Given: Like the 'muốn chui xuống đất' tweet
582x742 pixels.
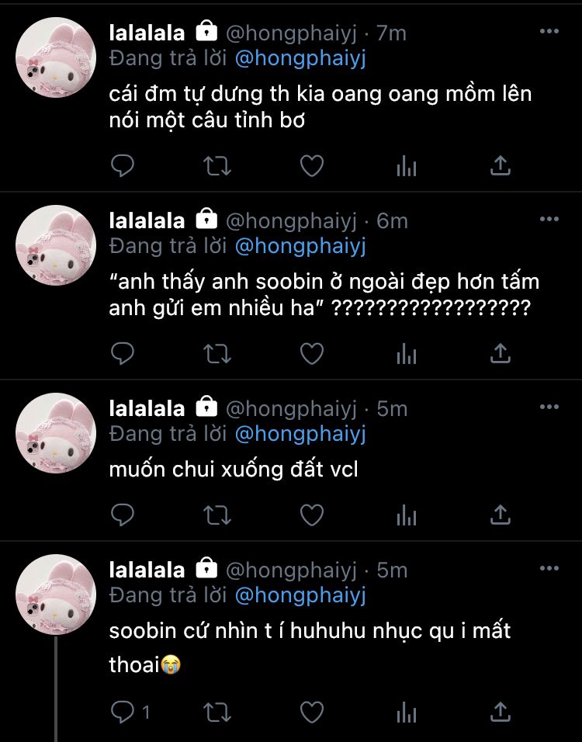Looking at the screenshot, I should tap(312, 515).
